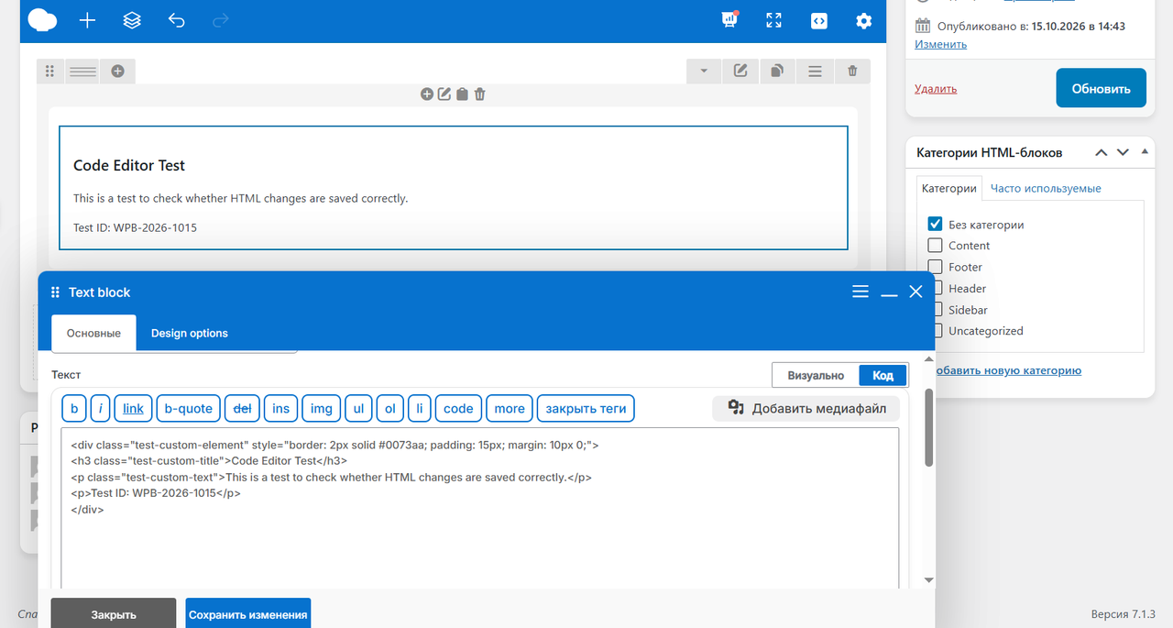Paste into column using the clipboard icon

point(462,94)
